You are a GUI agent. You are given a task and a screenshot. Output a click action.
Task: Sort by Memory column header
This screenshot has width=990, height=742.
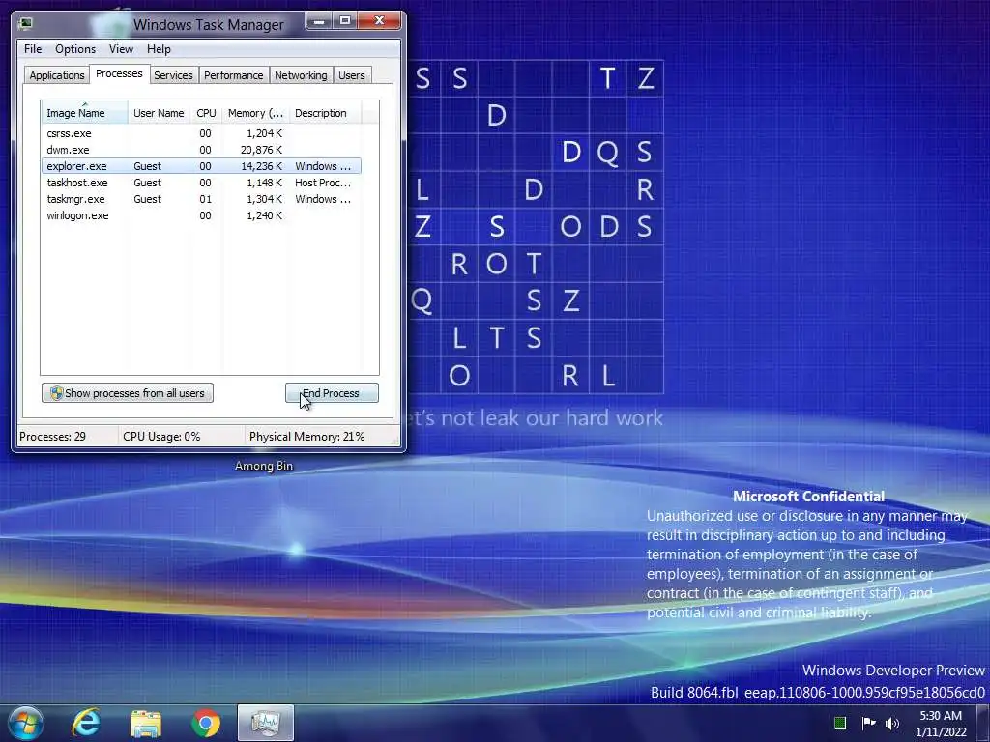point(255,113)
